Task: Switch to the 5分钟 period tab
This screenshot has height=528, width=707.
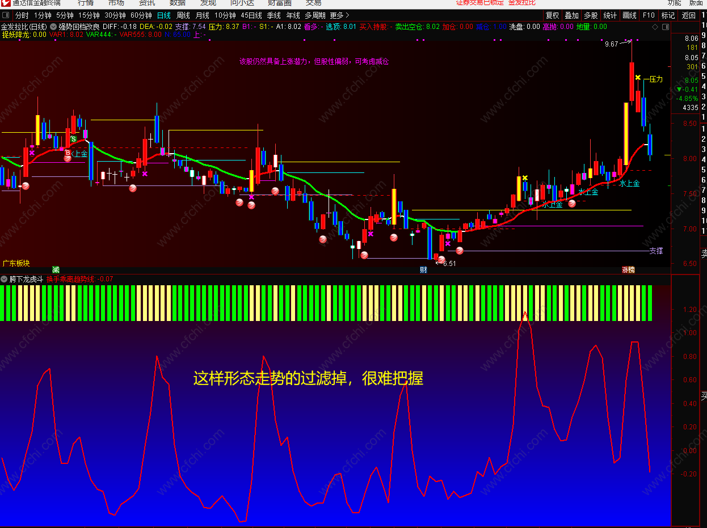Action: tap(65, 15)
